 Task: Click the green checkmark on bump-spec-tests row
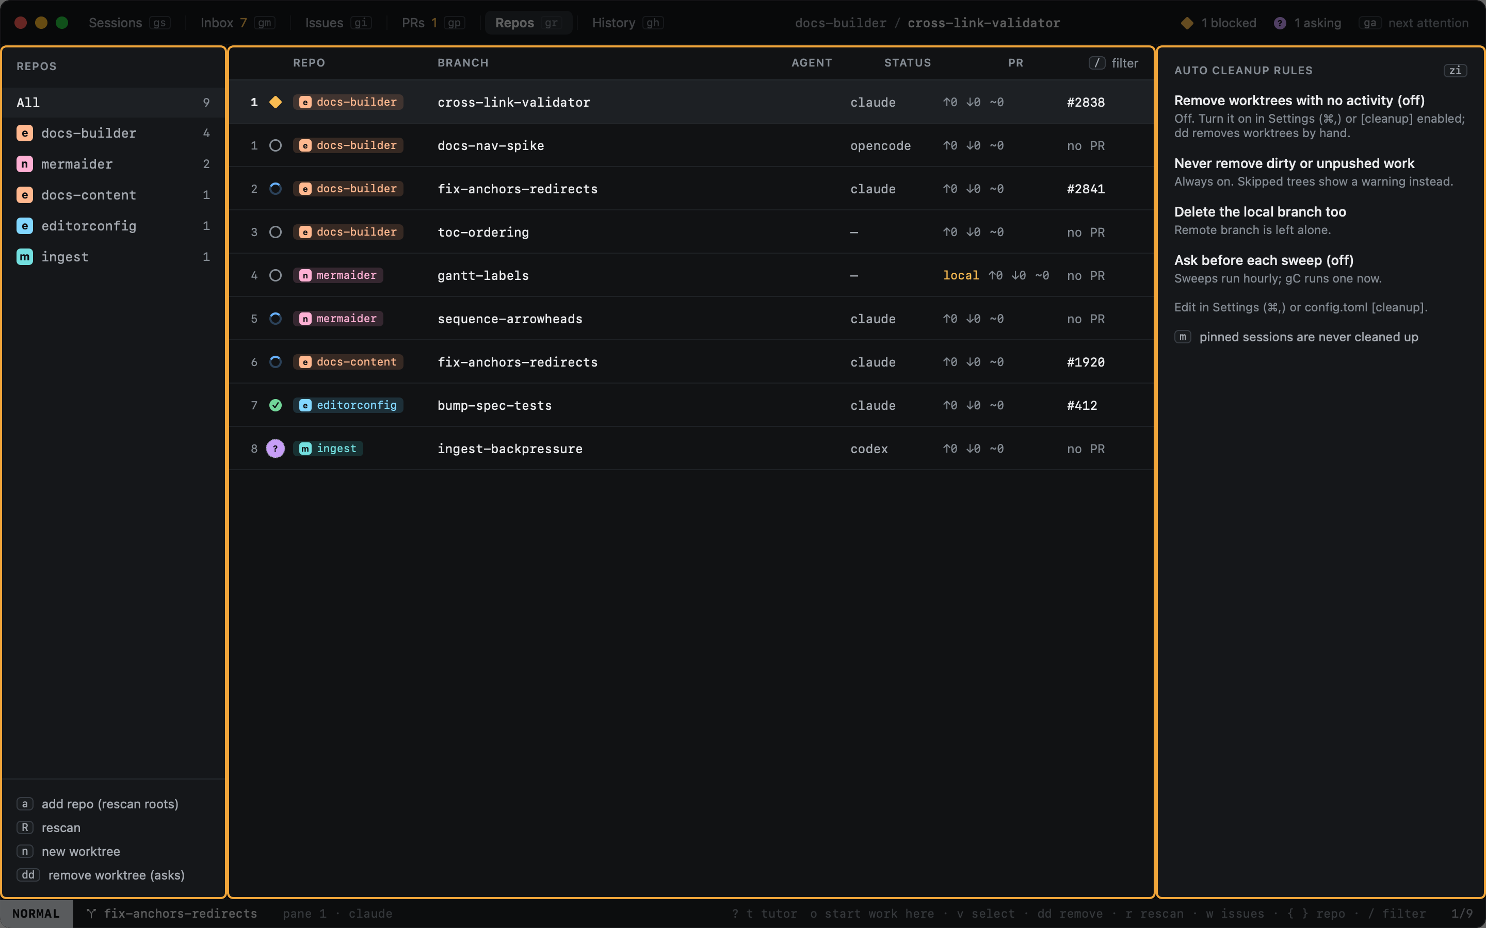[x=275, y=405]
